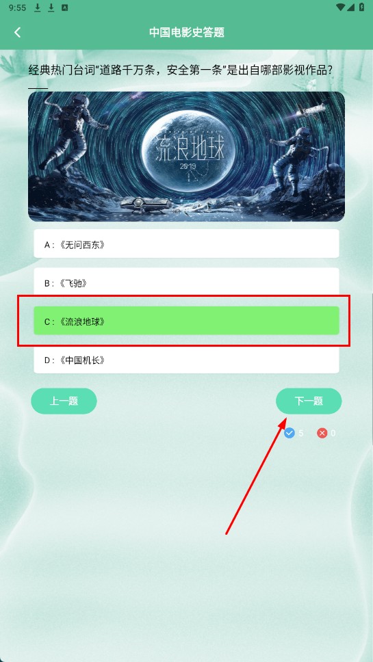Select answer D 《中国机长》

pyautogui.click(x=186, y=359)
